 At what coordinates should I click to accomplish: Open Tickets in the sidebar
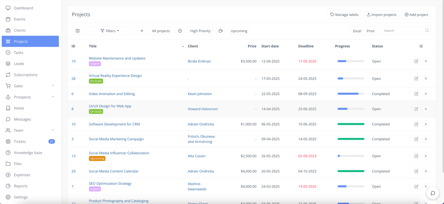20,141
